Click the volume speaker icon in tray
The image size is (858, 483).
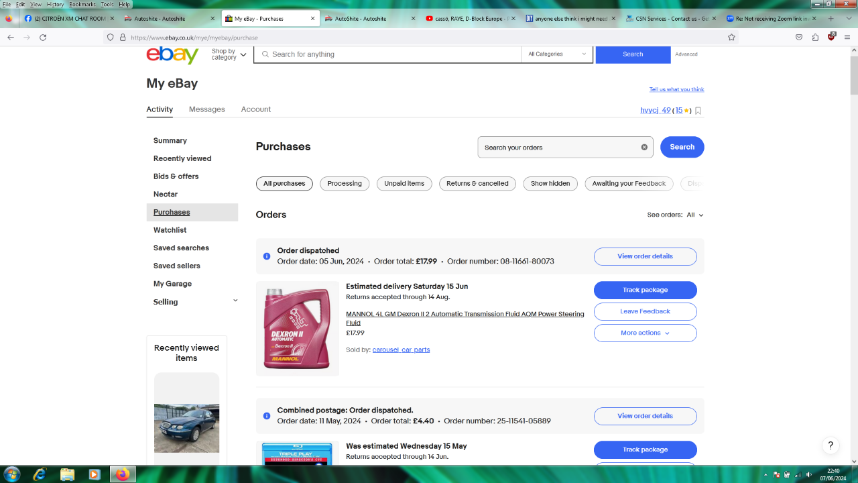pos(809,474)
